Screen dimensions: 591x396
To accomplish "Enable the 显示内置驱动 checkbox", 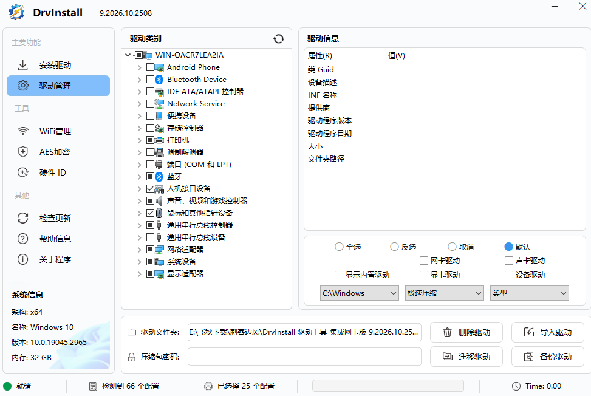I will click(339, 275).
